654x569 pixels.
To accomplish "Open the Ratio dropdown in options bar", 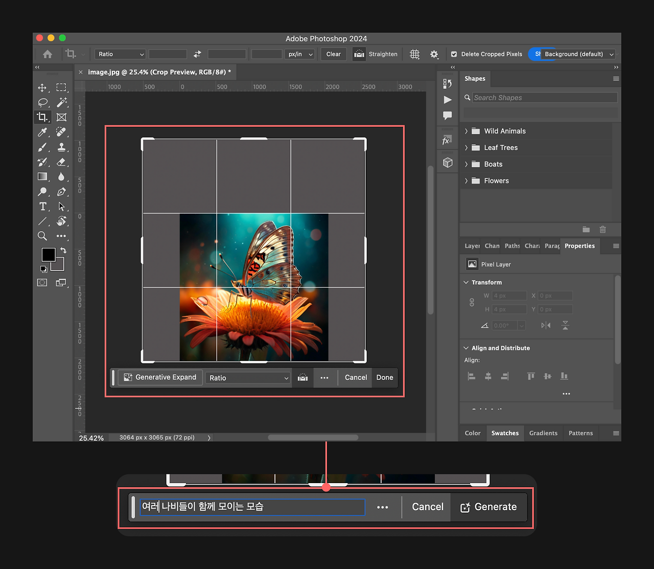I will [121, 54].
